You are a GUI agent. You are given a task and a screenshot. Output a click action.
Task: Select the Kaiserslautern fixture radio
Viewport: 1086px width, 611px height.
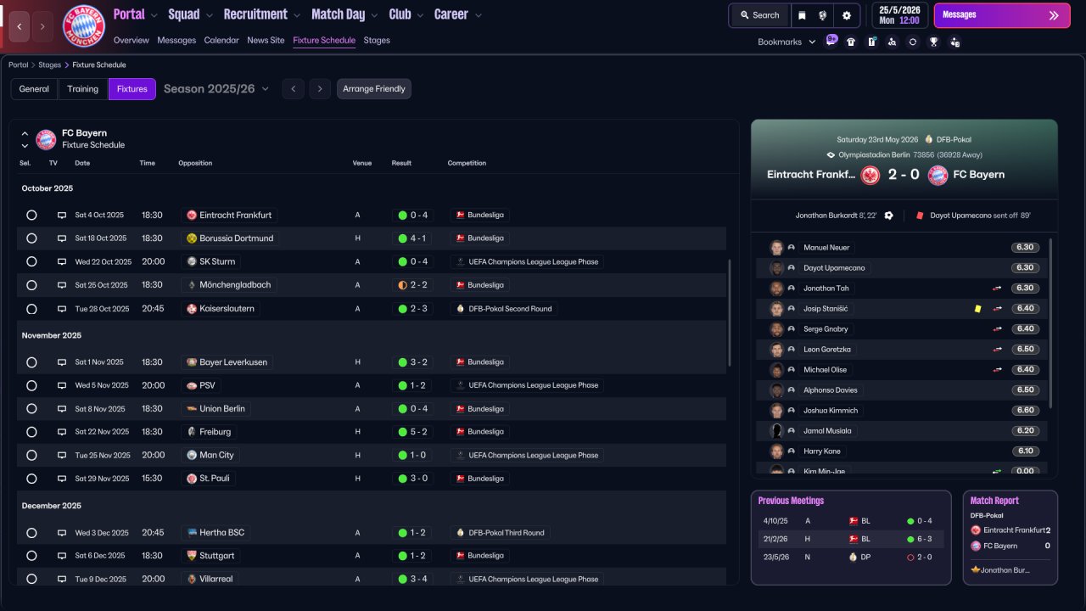click(31, 309)
